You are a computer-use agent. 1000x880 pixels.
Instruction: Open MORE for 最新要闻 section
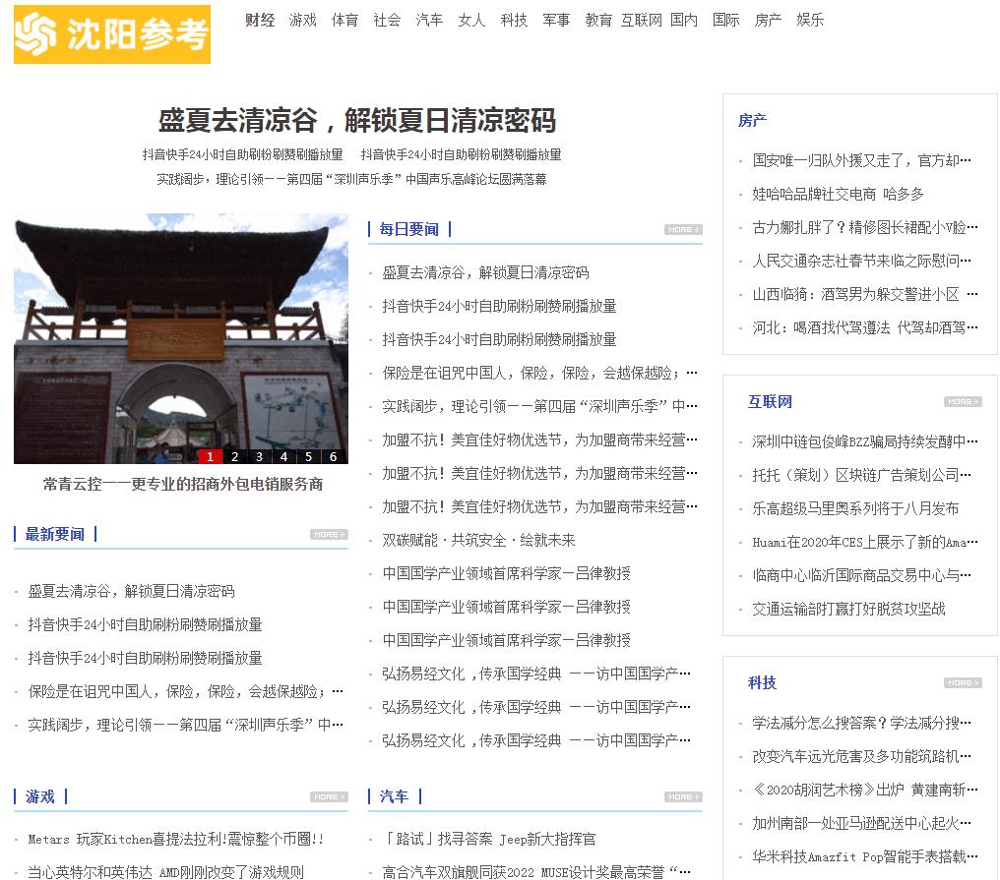point(329,534)
